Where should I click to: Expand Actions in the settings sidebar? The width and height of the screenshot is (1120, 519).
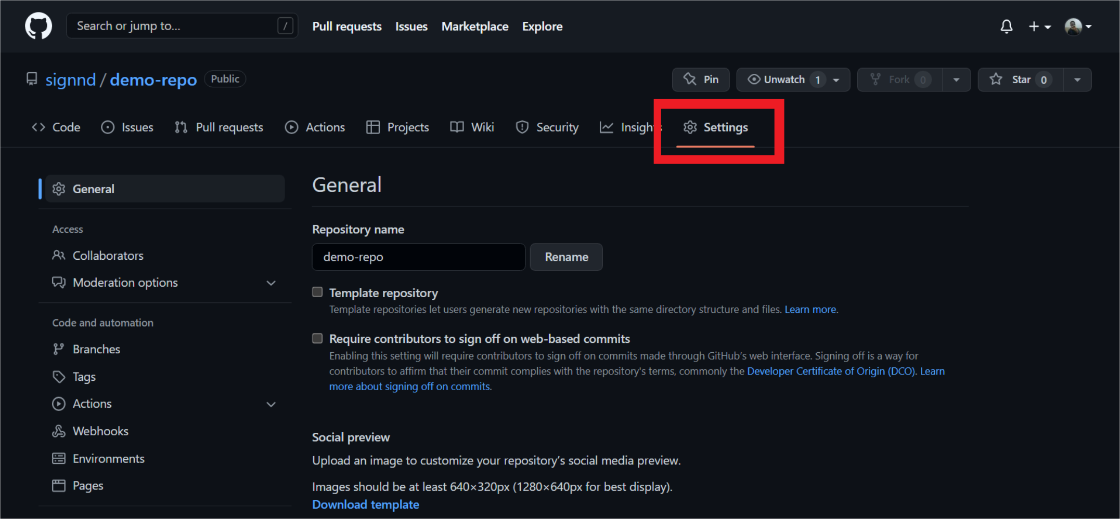click(271, 404)
